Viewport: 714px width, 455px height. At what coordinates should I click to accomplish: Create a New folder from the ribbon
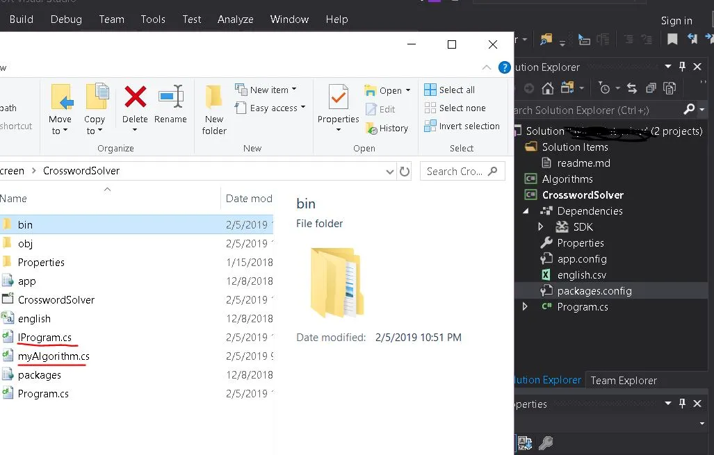tap(213, 110)
